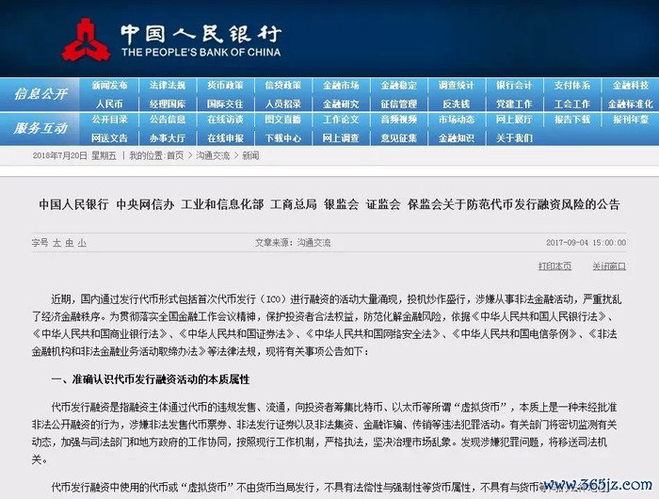View 网上展厅 in the menu

coord(514,120)
